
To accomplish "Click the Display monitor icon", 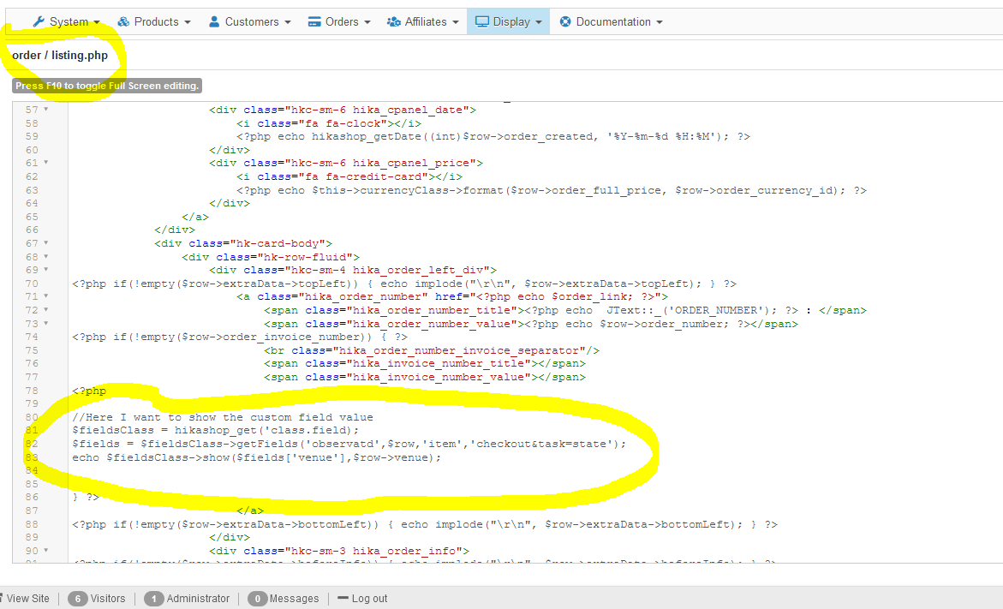I will tap(481, 21).
